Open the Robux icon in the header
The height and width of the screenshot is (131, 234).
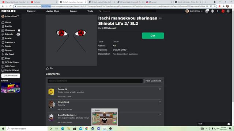pos(212,11)
